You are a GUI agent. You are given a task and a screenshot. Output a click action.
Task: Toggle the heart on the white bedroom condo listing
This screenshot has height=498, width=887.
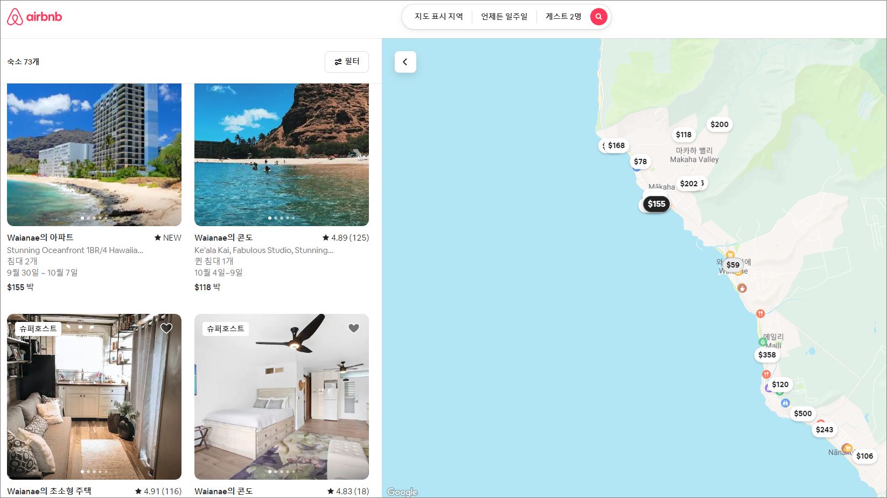[x=354, y=328]
